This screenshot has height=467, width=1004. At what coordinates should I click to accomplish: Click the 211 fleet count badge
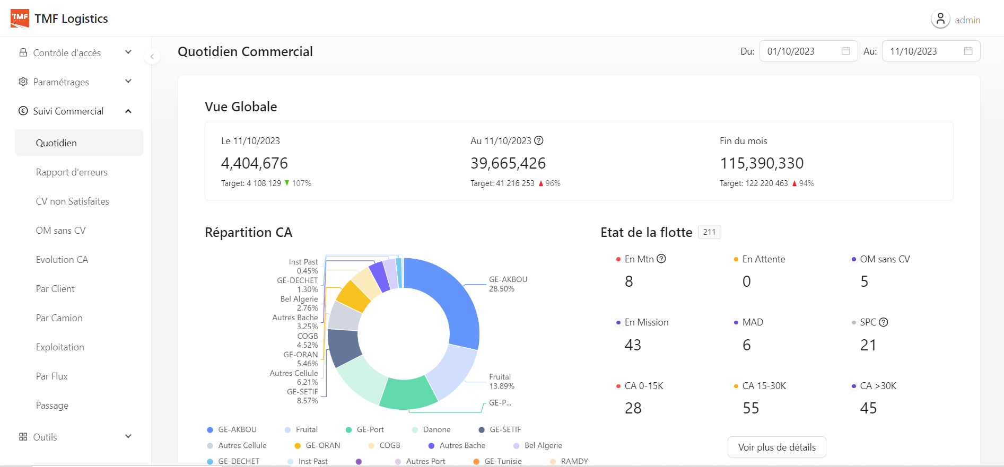pyautogui.click(x=710, y=232)
